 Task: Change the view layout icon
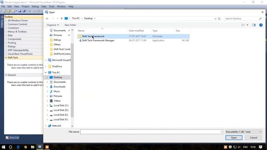point(243,25)
